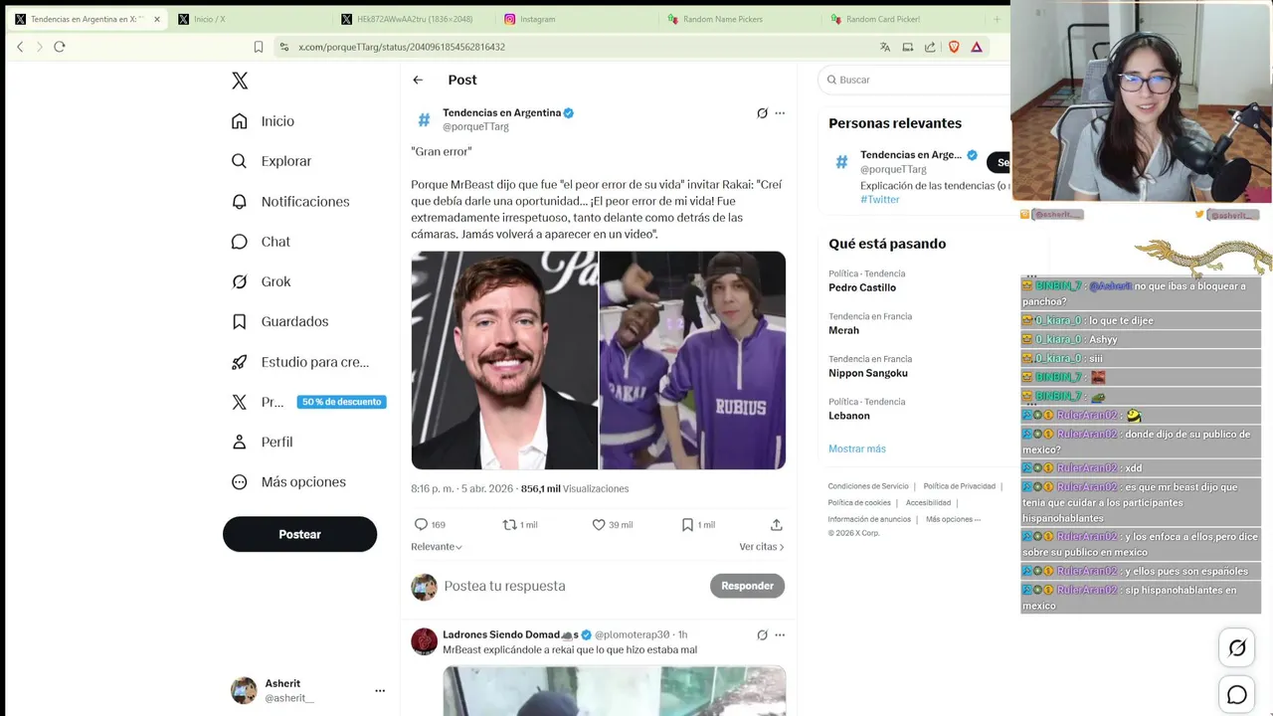The image size is (1273, 716).
Task: Open Chat messages
Action: (261, 242)
